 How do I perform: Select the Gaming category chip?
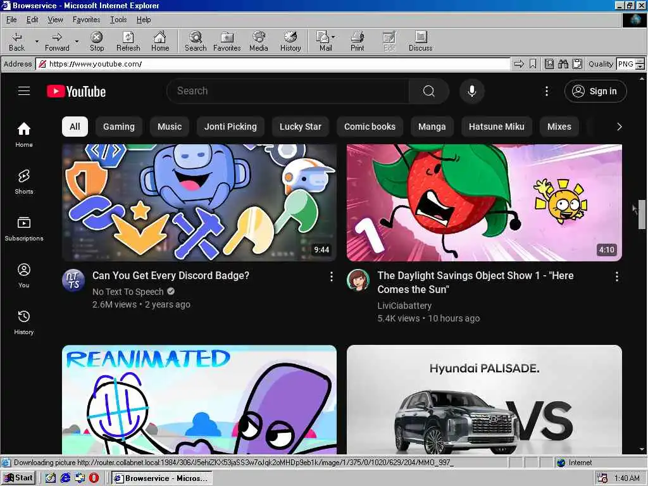119,127
